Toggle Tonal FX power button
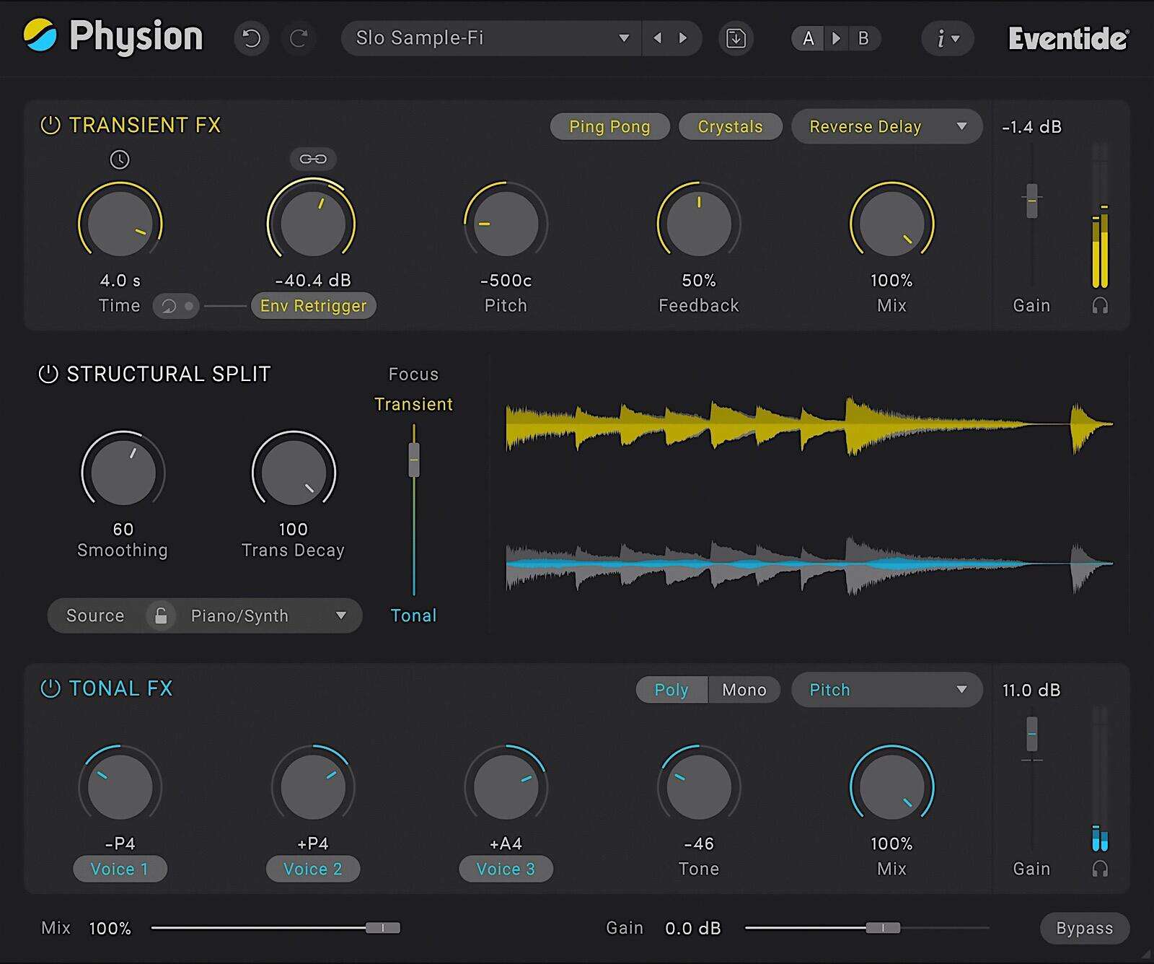The width and height of the screenshot is (1154, 964). [x=50, y=688]
